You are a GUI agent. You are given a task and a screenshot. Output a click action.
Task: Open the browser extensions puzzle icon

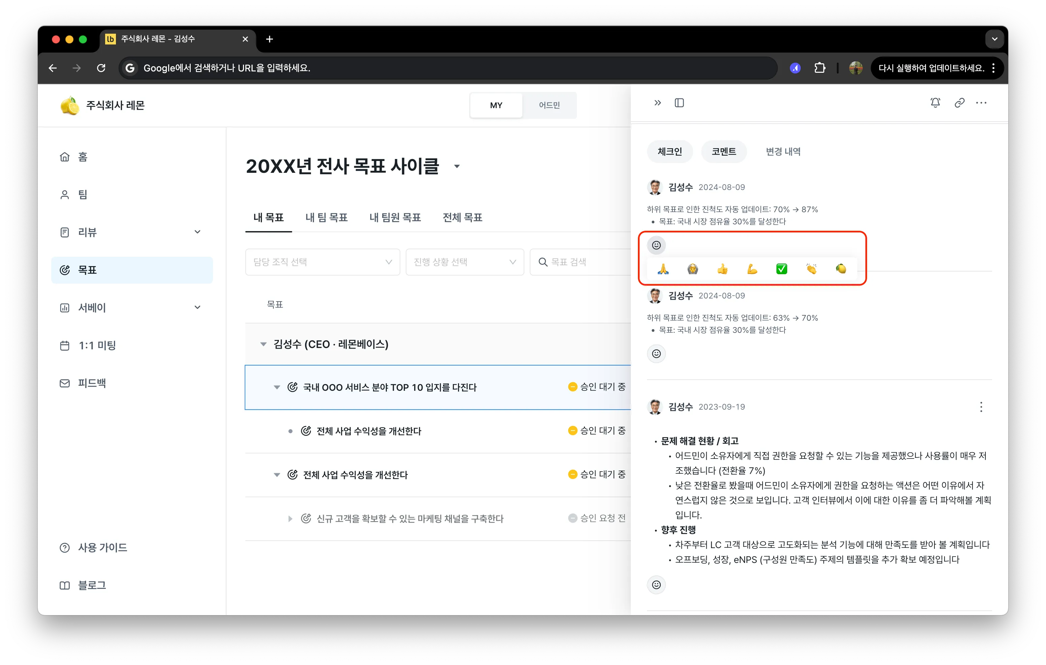(x=820, y=68)
